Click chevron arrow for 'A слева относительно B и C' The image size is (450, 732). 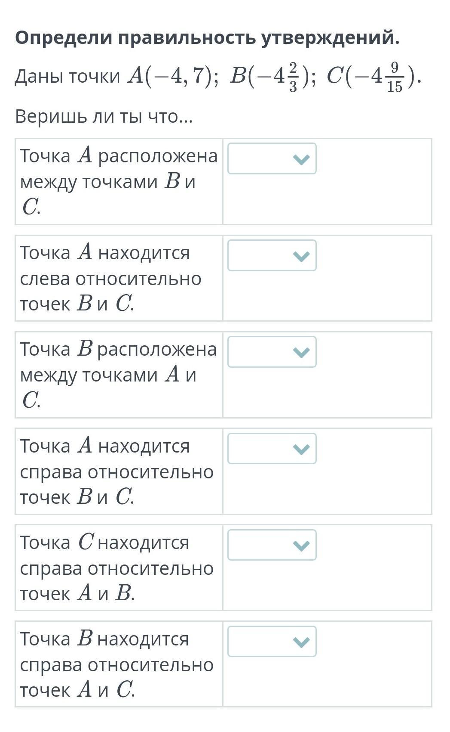pyautogui.click(x=301, y=257)
